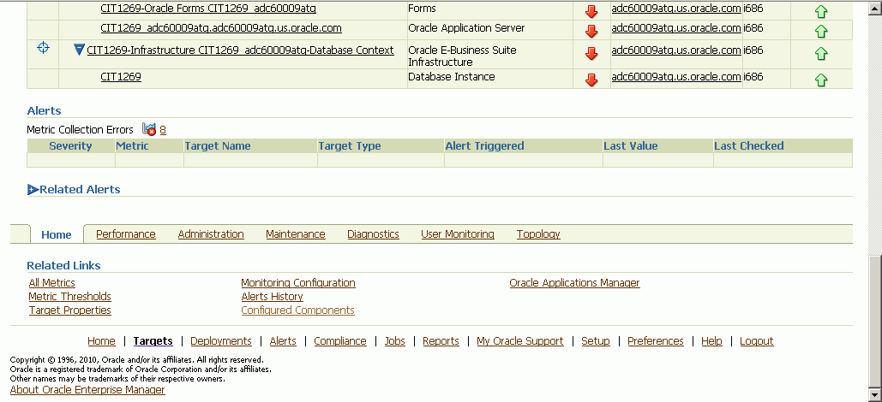The image size is (882, 402).
Task: Click the footer Setup link
Action: 596,340
